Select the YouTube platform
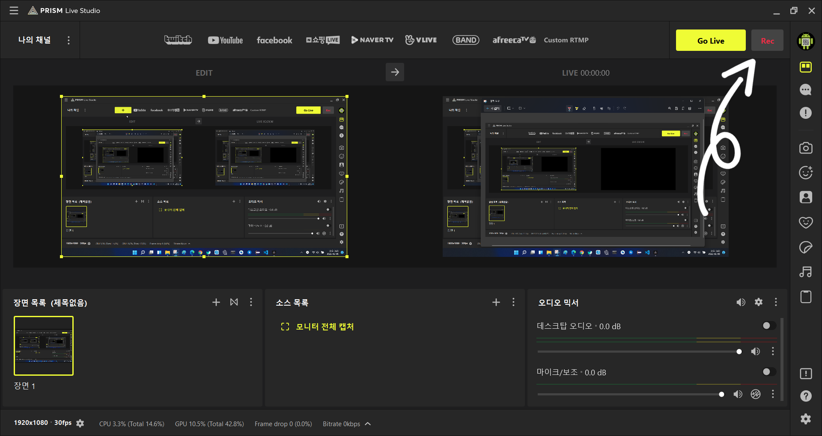 click(x=225, y=40)
